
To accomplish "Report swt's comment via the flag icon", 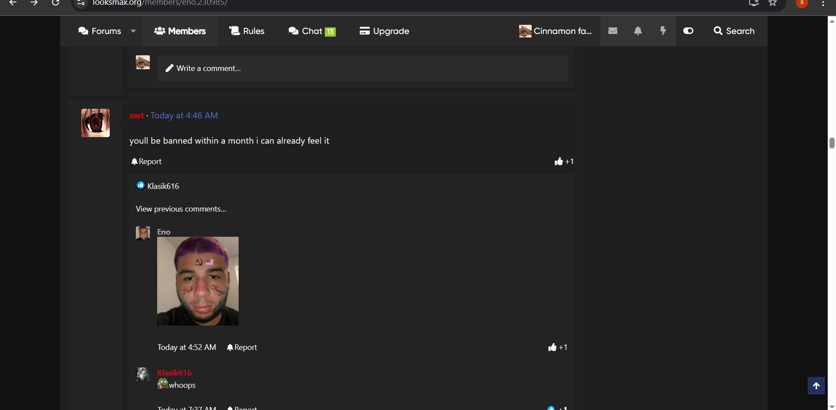I will [146, 161].
